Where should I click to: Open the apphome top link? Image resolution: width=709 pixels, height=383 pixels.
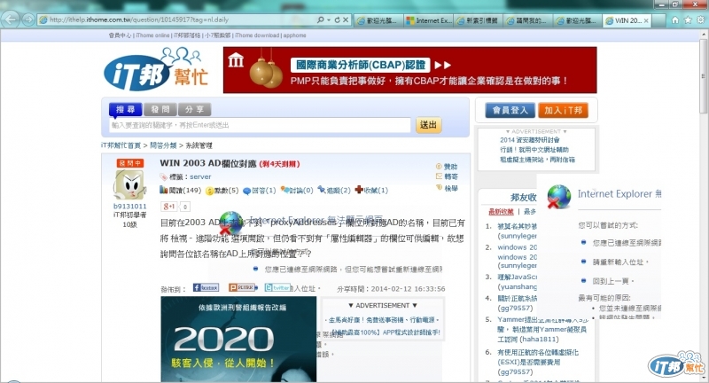[x=294, y=35]
